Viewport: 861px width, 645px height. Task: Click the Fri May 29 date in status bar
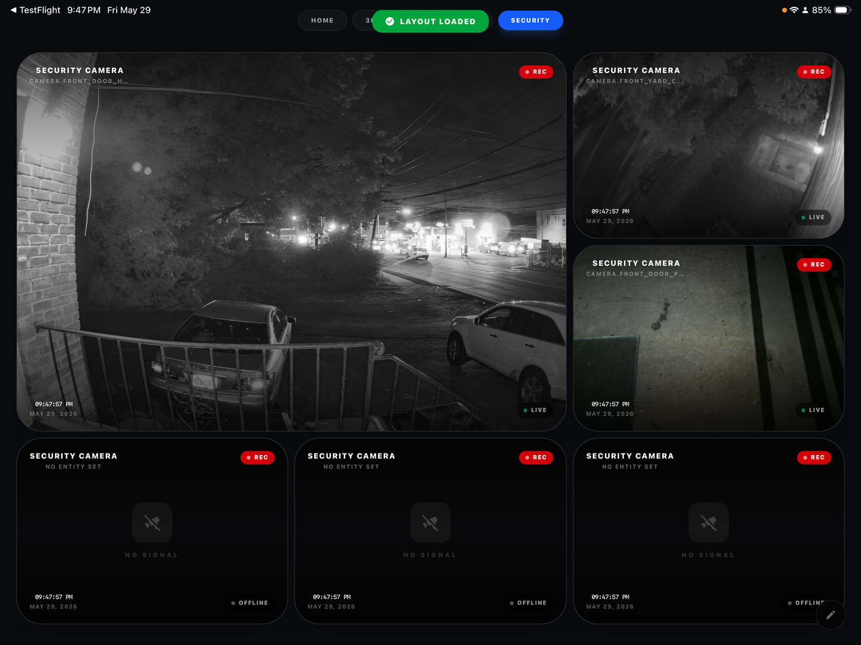(x=129, y=10)
